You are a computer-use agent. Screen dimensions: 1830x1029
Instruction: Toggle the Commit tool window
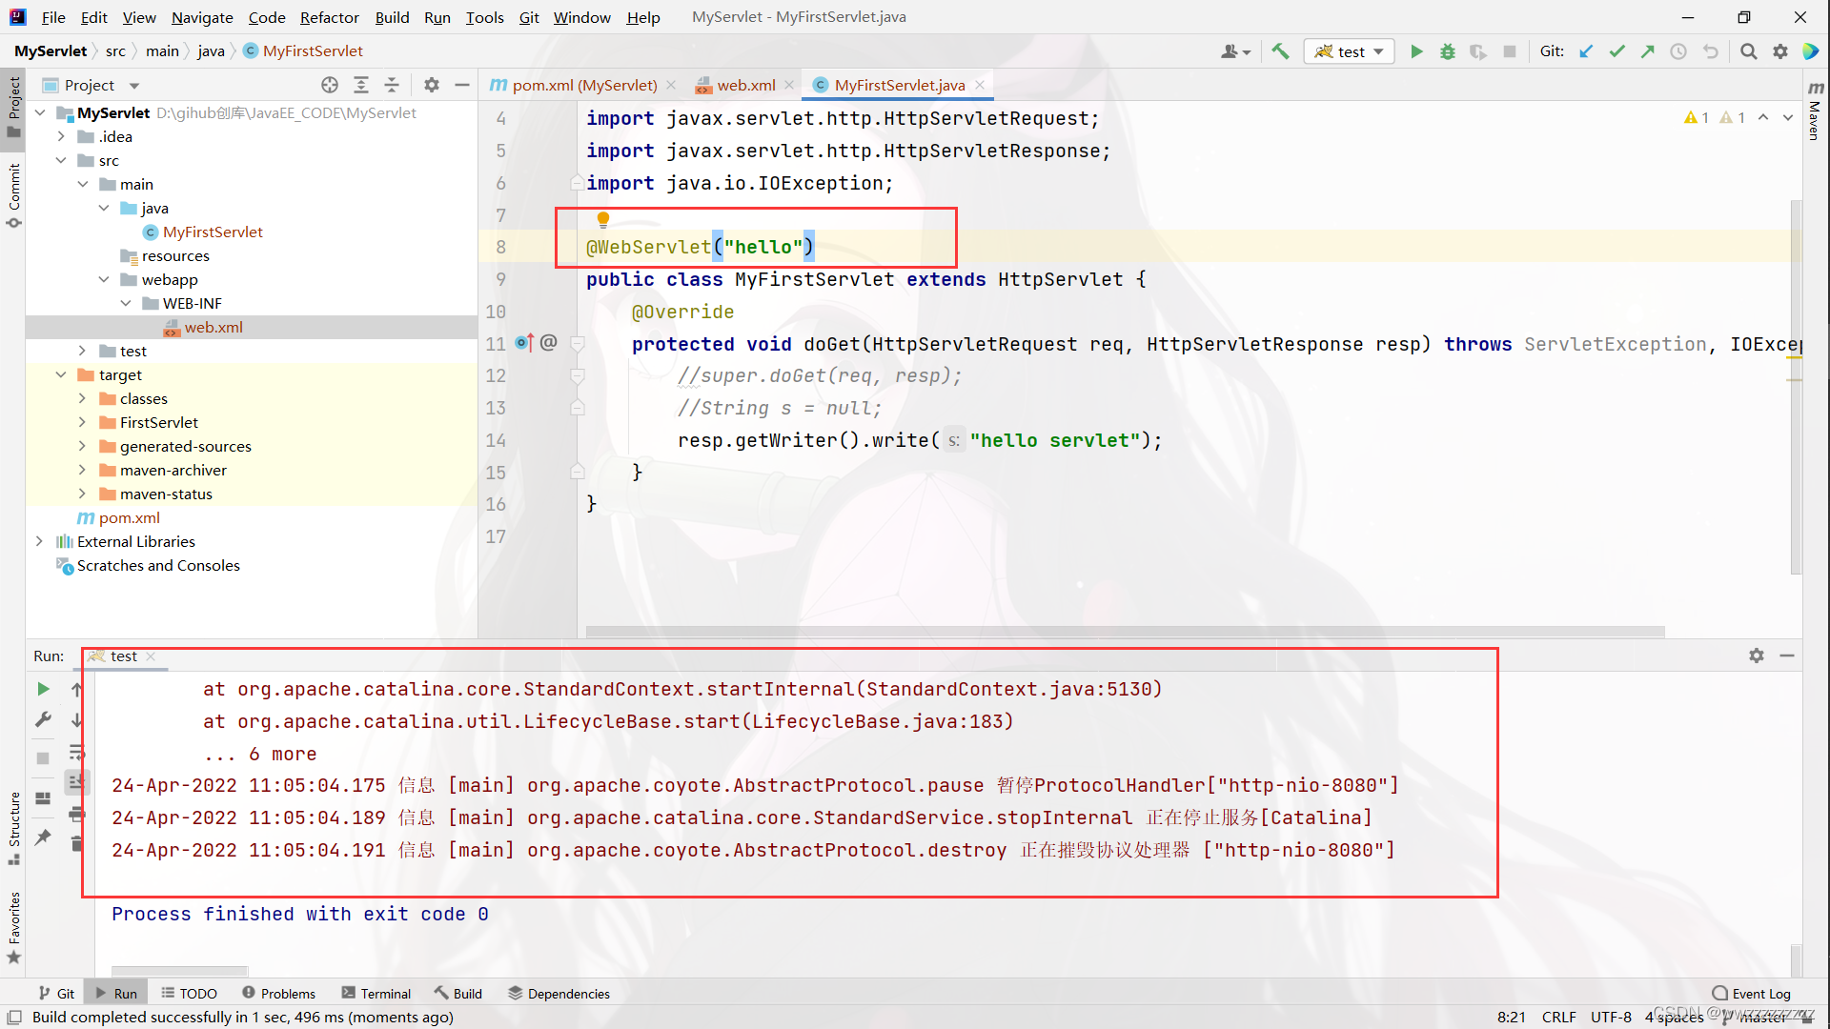pyautogui.click(x=13, y=195)
